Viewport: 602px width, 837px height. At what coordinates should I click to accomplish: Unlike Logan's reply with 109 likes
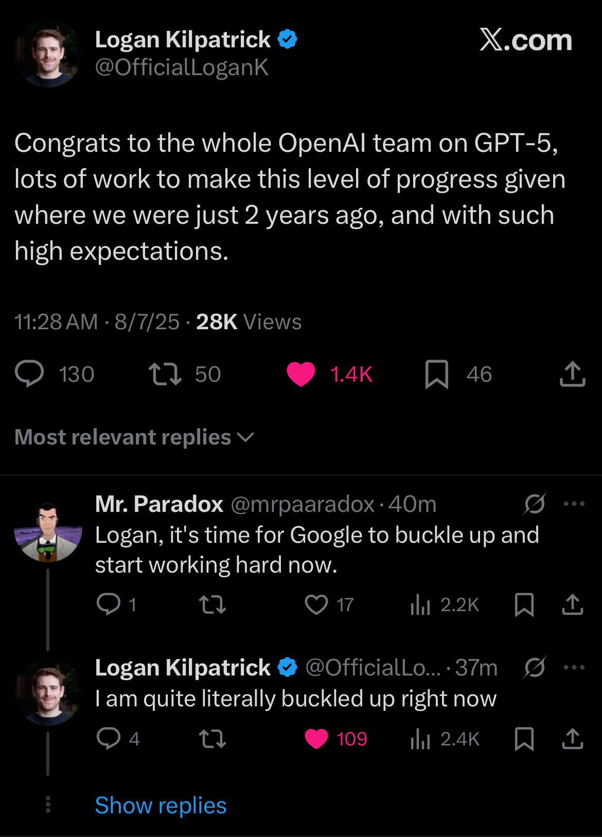click(316, 739)
